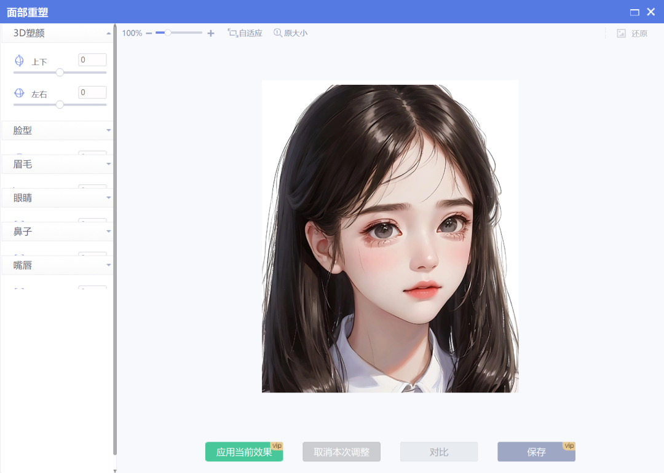Open the 眼睛 eye adjustment section
Viewport: 664px width, 473px height.
pos(57,198)
